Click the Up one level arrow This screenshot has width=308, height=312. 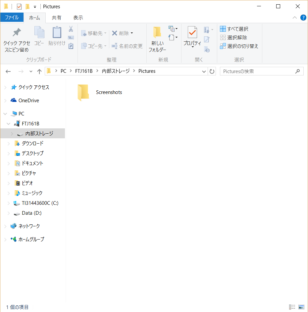pyautogui.click(x=39, y=71)
